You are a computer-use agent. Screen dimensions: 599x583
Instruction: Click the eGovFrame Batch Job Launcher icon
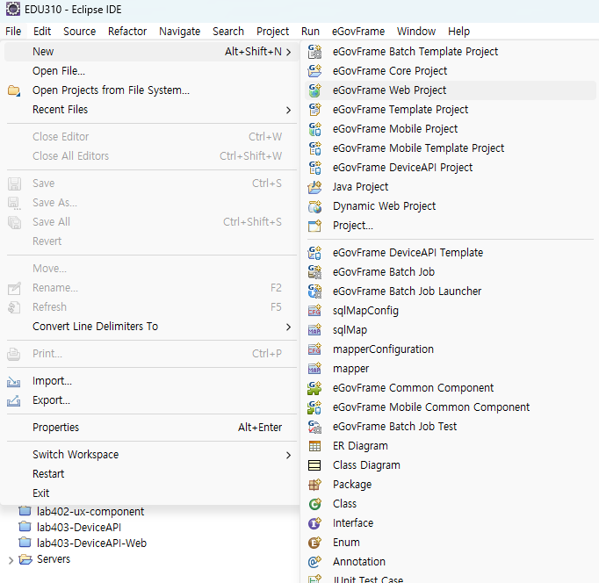pos(314,291)
